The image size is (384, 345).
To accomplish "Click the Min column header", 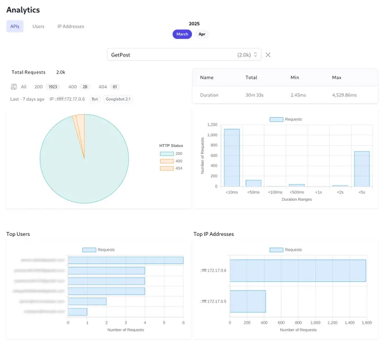I will click(295, 77).
